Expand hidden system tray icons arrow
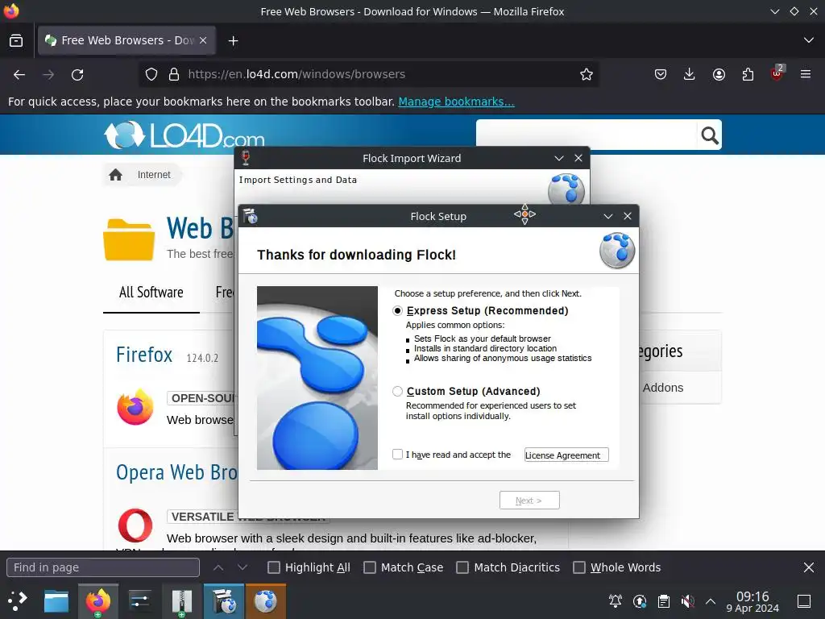 point(711,601)
